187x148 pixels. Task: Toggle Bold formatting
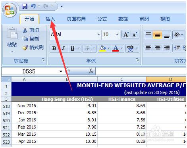54,48
